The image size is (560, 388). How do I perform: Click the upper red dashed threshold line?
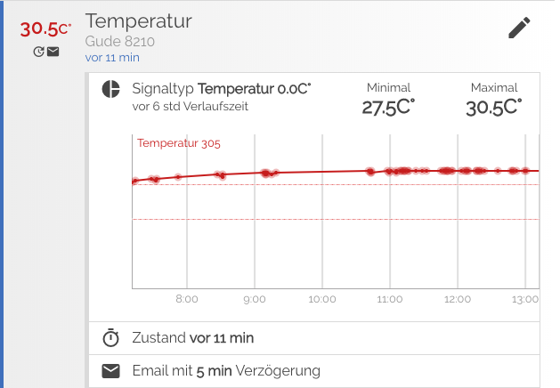[x=336, y=184]
